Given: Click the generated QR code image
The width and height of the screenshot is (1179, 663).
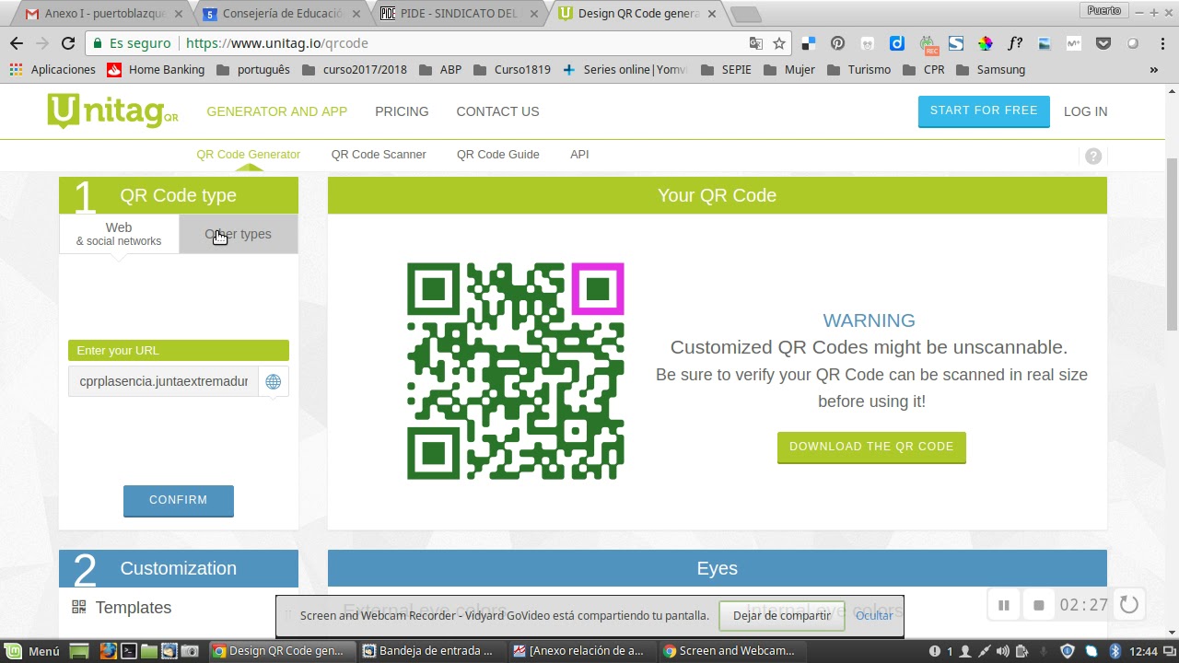Looking at the screenshot, I should 516,371.
